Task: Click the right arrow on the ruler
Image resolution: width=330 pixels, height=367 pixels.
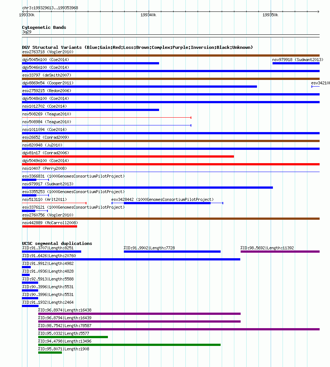Action: tap(318, 11)
